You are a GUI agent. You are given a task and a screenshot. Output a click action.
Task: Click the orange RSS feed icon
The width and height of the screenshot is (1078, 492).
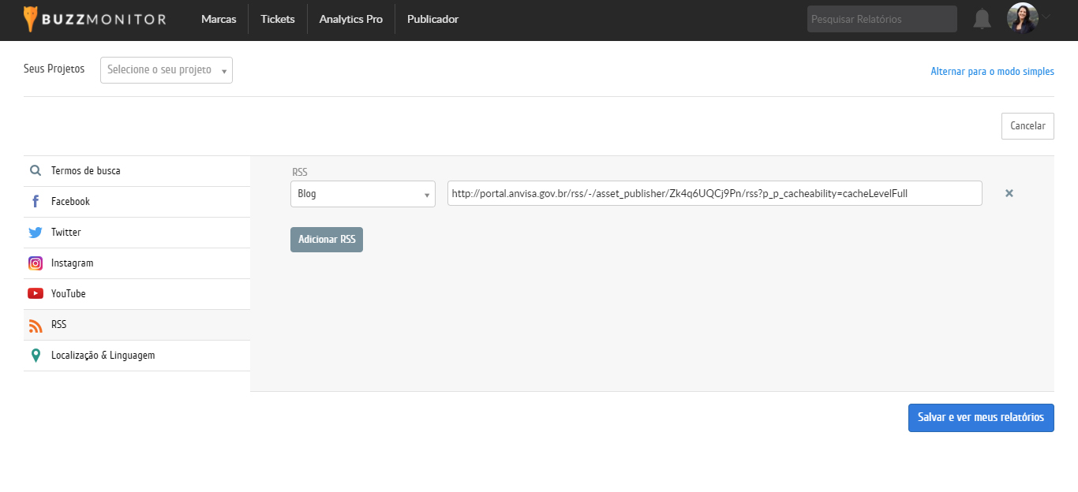click(36, 325)
